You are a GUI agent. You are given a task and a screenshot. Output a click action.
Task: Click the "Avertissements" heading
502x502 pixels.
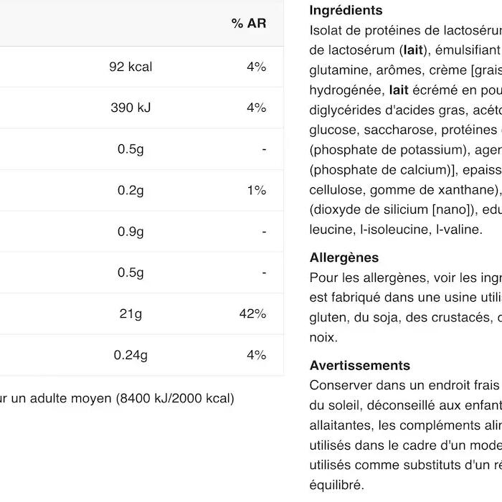click(x=359, y=366)
